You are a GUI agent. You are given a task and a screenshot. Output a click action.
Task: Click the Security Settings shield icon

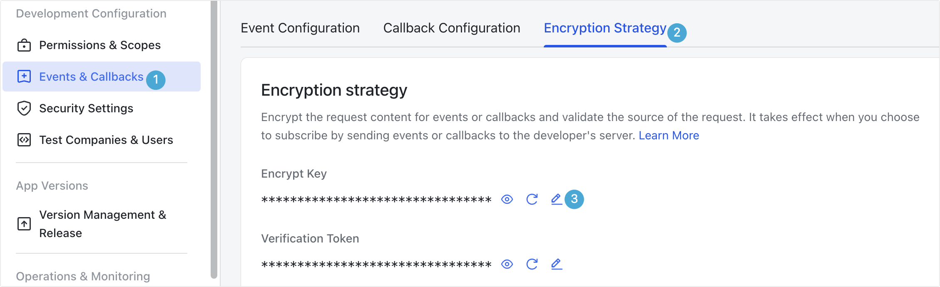24,108
